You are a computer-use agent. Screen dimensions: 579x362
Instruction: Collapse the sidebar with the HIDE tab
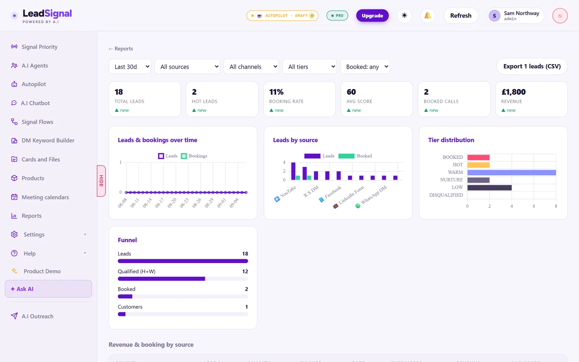tap(101, 181)
